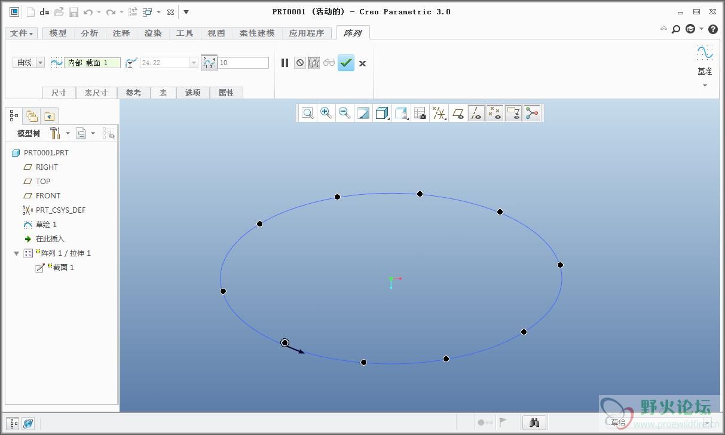Viewport: 725px width, 435px height.
Task: Open the Saved Orientations view icon
Action: [x=401, y=113]
